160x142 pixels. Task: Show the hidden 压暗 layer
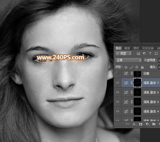[117, 74]
